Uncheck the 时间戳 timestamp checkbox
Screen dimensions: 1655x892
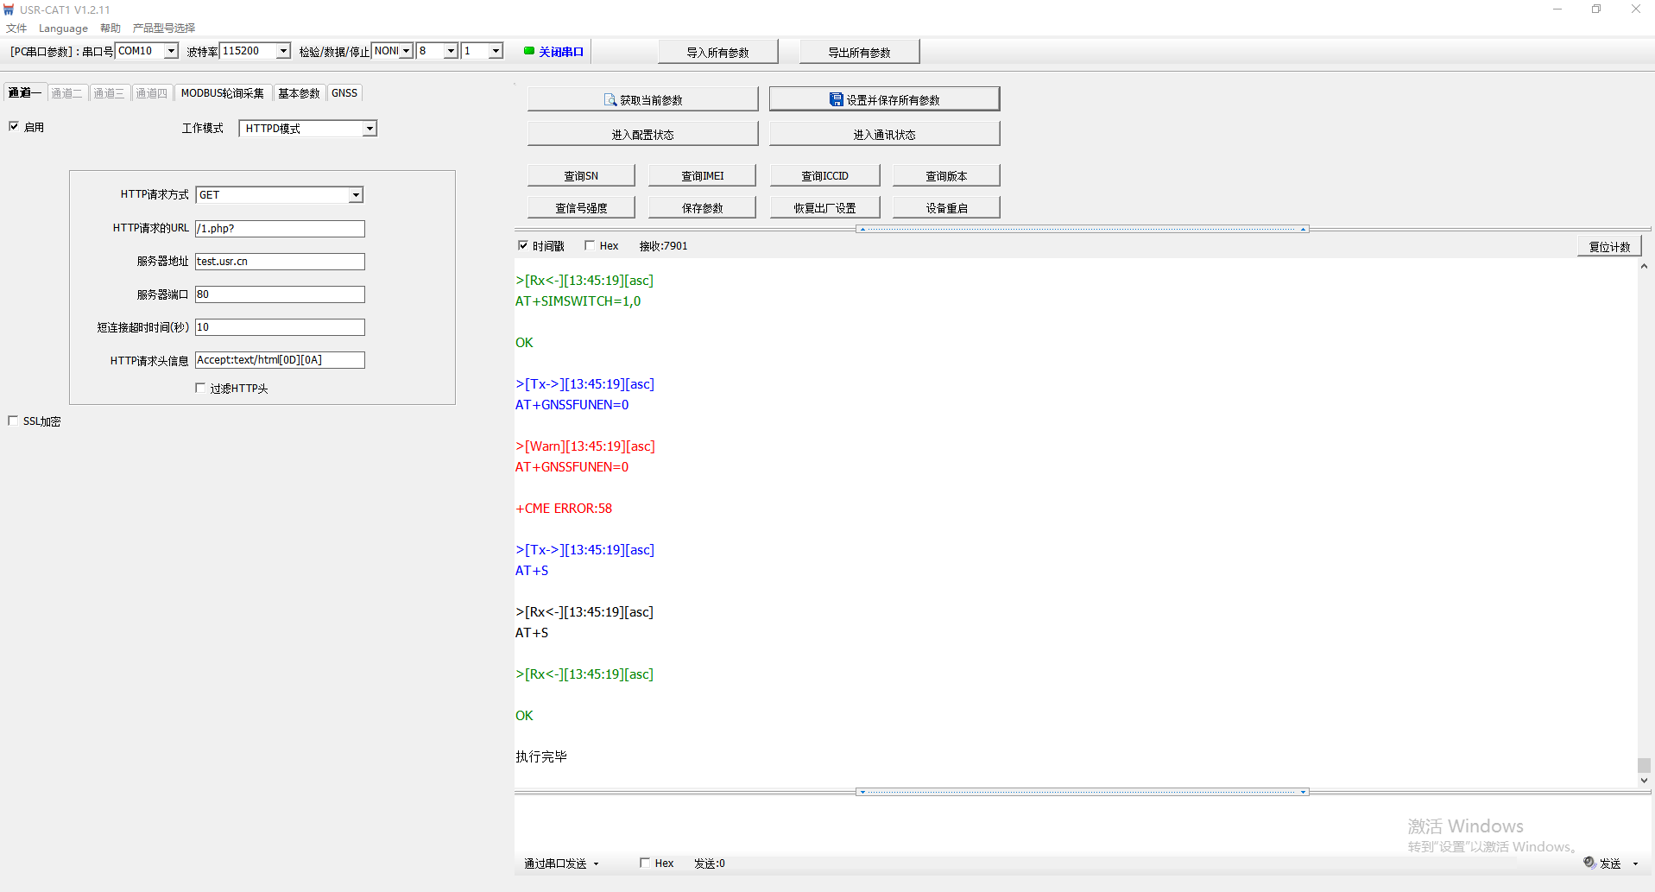pos(522,246)
